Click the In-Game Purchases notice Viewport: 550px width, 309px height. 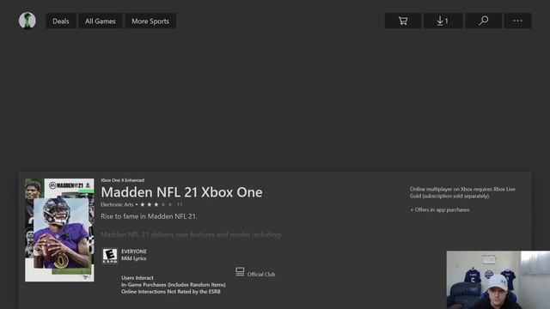pyautogui.click(x=174, y=285)
